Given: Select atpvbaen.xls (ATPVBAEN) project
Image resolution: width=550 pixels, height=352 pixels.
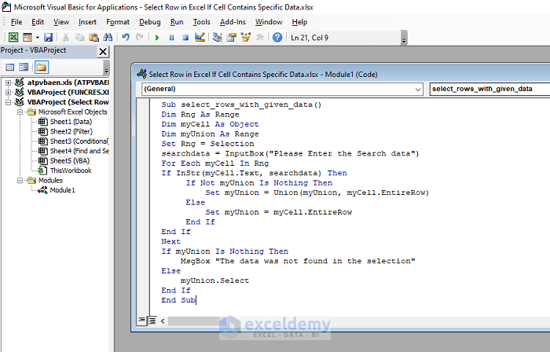Looking at the screenshot, I should click(68, 82).
